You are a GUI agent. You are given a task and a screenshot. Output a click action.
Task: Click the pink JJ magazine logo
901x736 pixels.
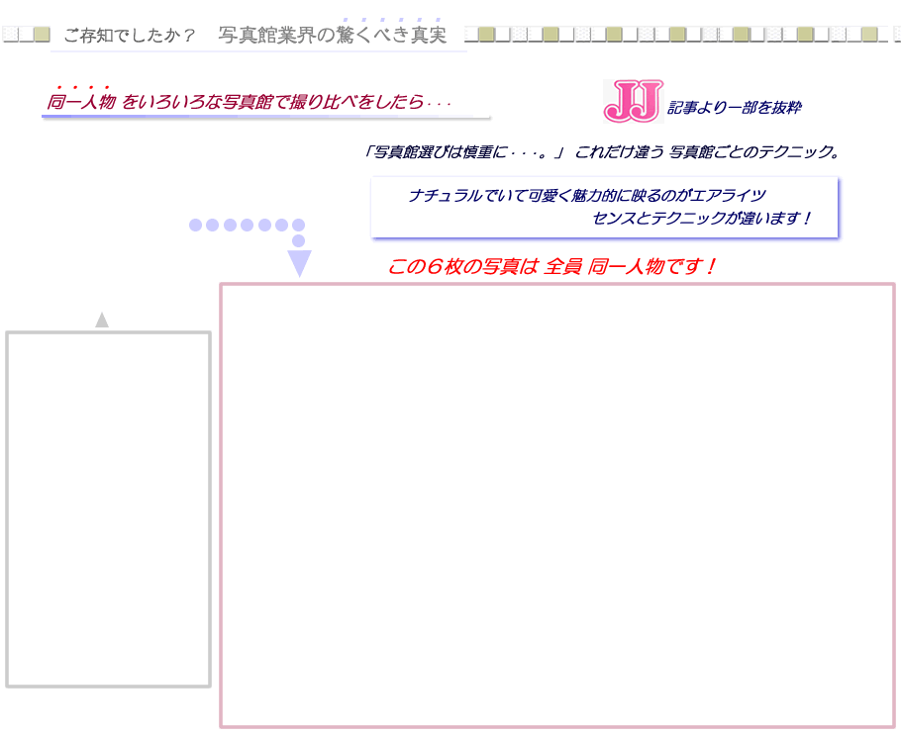(x=634, y=101)
